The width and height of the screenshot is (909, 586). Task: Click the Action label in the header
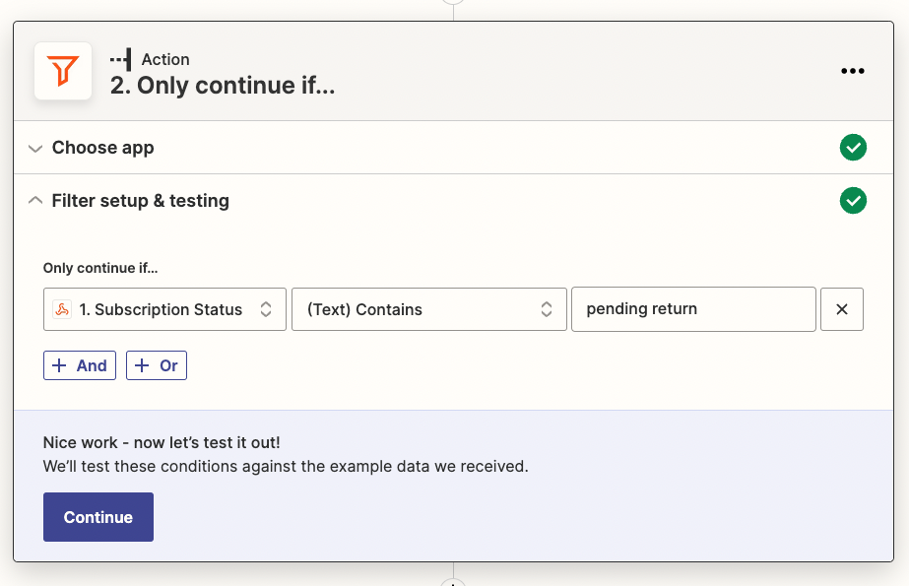point(165,60)
